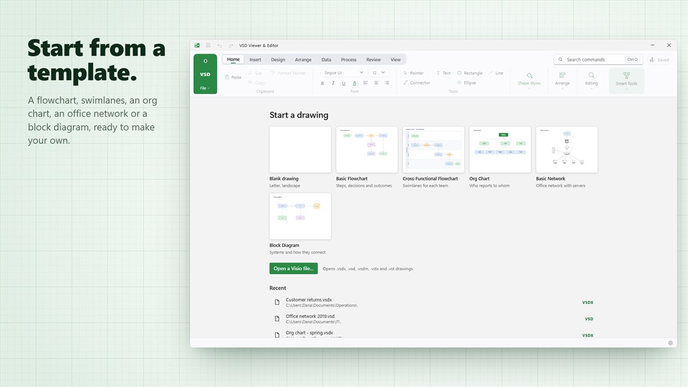Open the Smart Tools dropdown
The height and width of the screenshot is (387, 688).
pyautogui.click(x=626, y=81)
